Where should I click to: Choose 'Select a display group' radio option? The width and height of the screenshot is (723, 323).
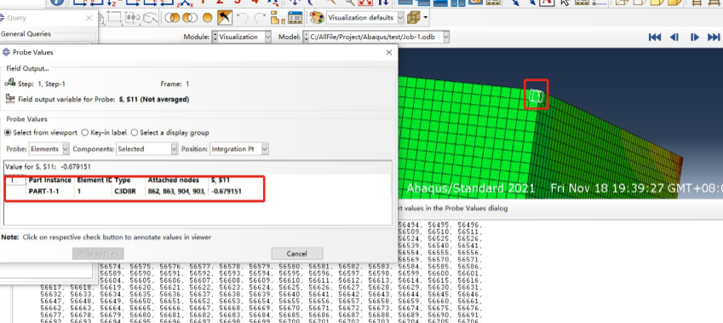point(135,132)
